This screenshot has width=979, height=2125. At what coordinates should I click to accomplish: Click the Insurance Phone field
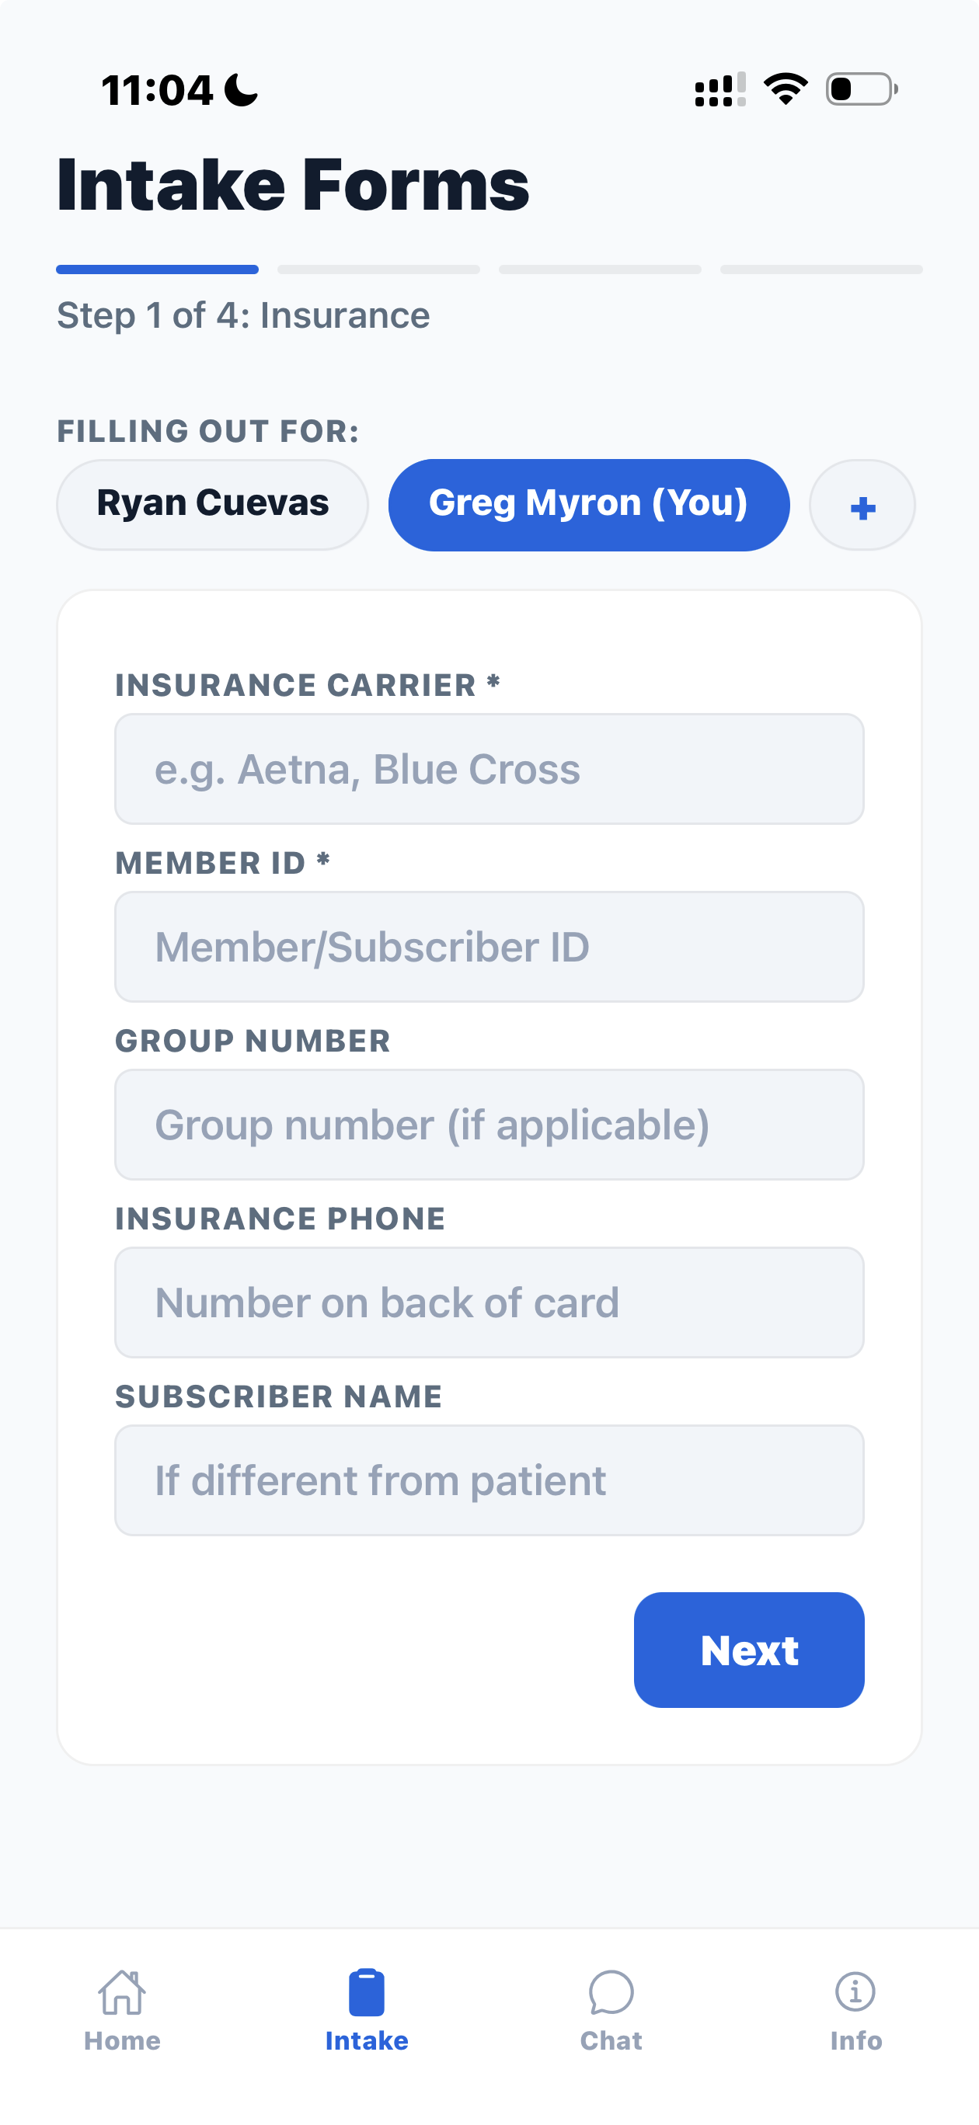(489, 1302)
